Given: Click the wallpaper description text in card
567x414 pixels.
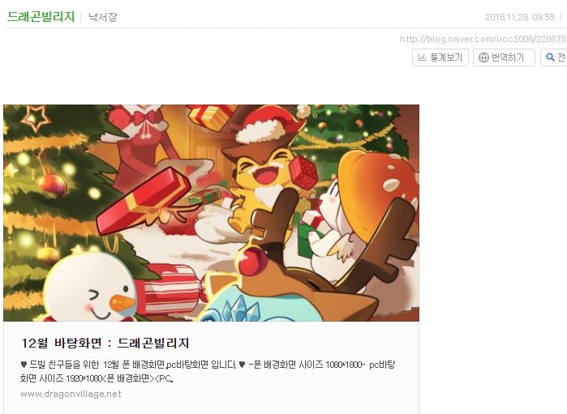Looking at the screenshot, I should [208, 371].
